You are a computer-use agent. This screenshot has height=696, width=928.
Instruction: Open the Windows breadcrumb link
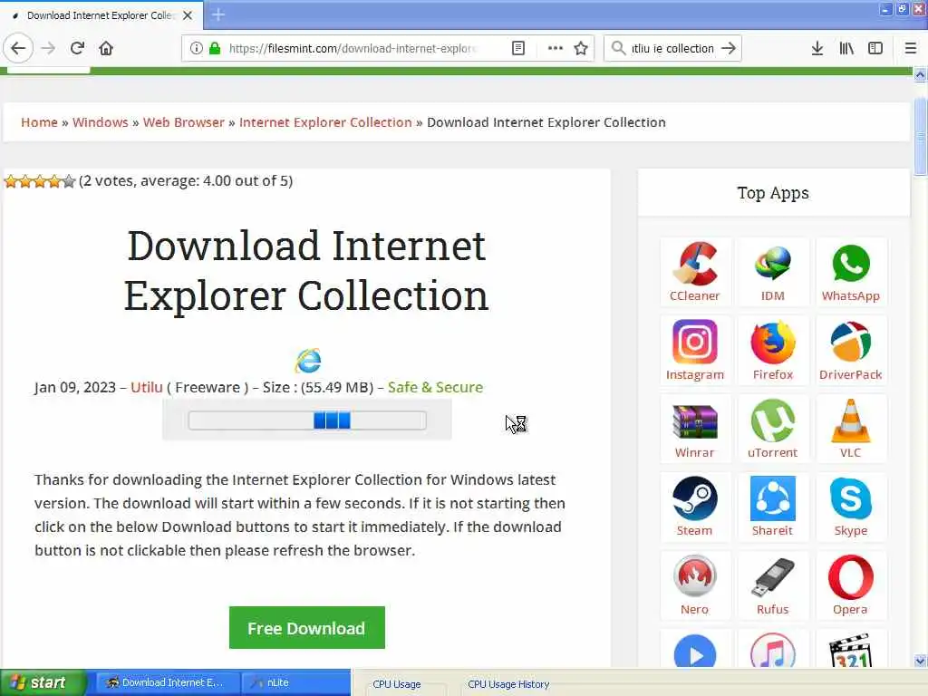click(x=100, y=122)
